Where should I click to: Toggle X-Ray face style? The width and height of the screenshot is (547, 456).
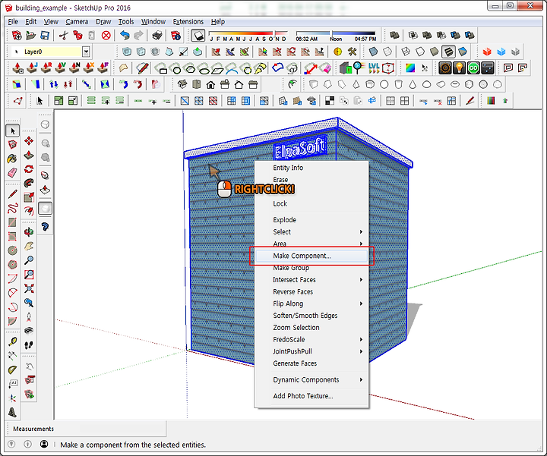373,52
